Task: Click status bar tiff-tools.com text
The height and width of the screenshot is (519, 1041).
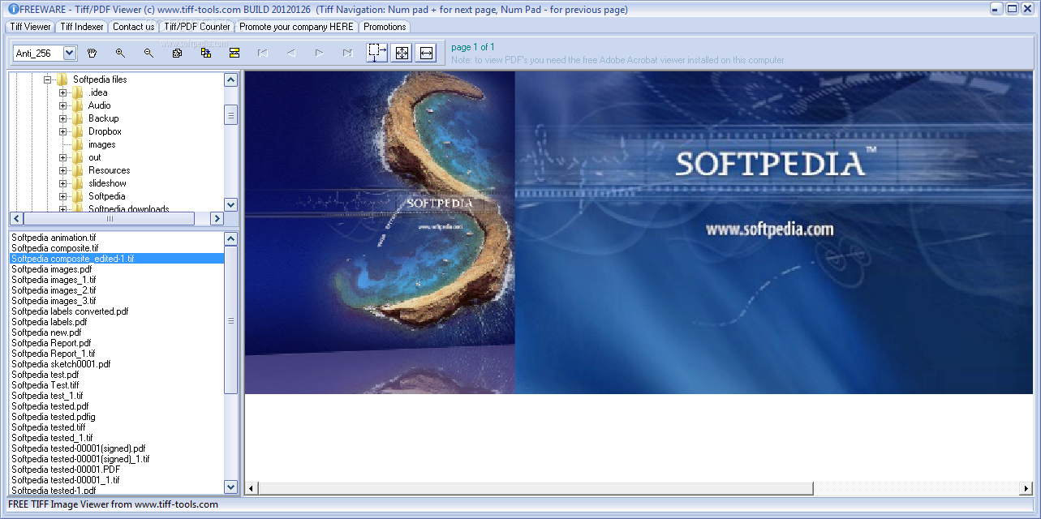Action: 113,504
